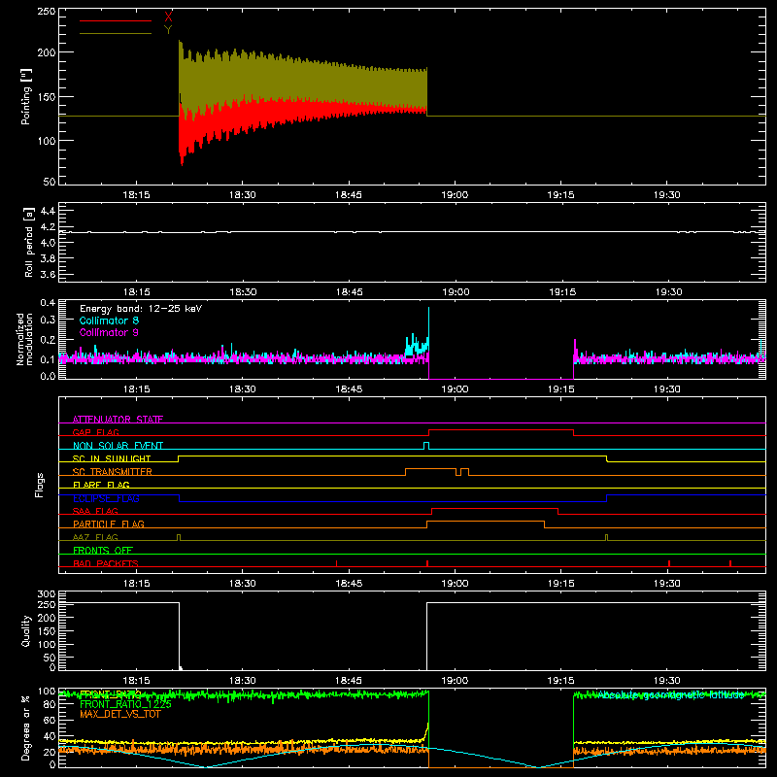Select the NON_SOLAR_EVENT flag label
The height and width of the screenshot is (777, 777).
118,446
